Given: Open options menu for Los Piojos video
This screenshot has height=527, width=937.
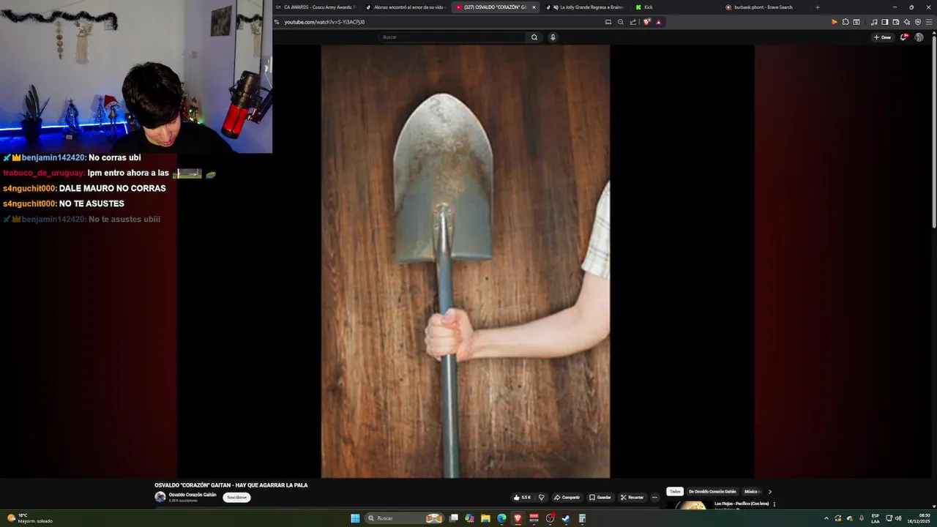Looking at the screenshot, I should (774, 504).
